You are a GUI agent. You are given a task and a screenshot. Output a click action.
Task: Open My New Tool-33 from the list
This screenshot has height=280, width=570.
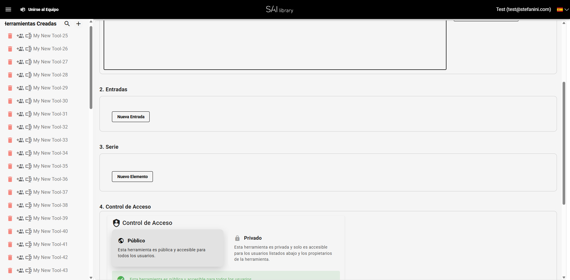point(50,140)
